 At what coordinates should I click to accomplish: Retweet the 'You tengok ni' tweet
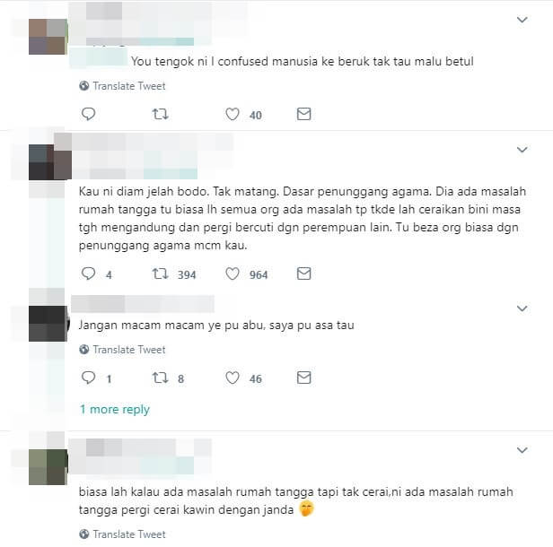point(160,114)
